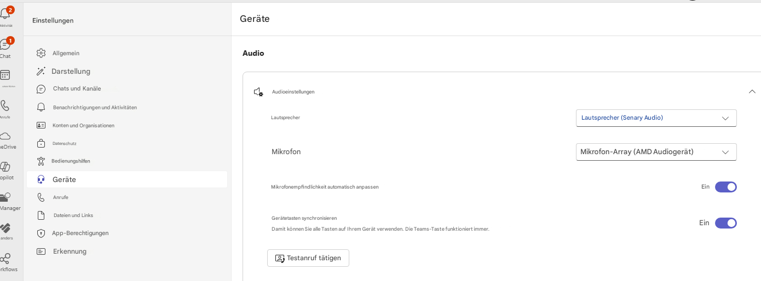Image resolution: width=761 pixels, height=281 pixels.
Task: Click the Audioeinstellungen speaker gear icon
Action: point(258,92)
